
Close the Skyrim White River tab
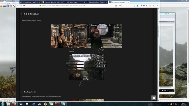[106, 2]
